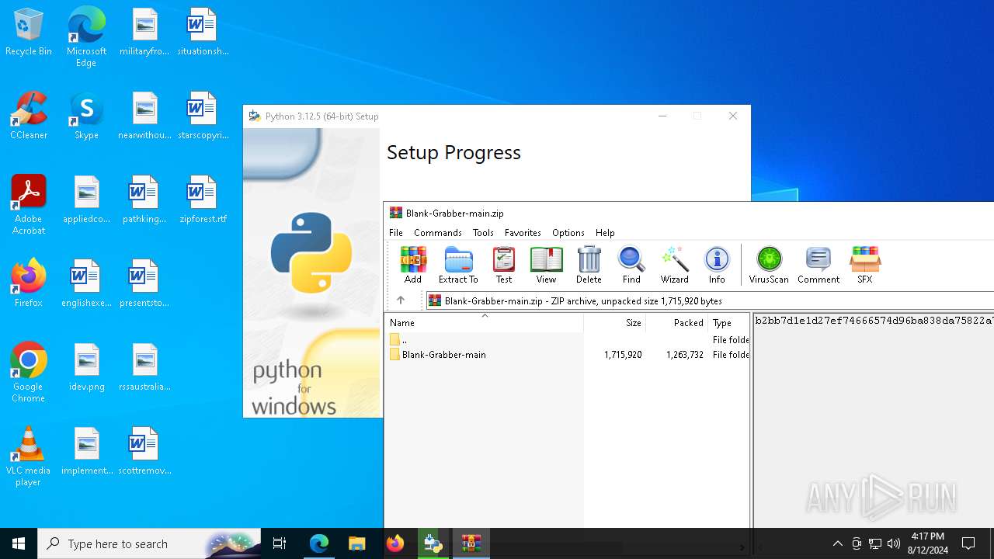Open the File menu in WinRAR
This screenshot has width=994, height=559.
[396, 233]
